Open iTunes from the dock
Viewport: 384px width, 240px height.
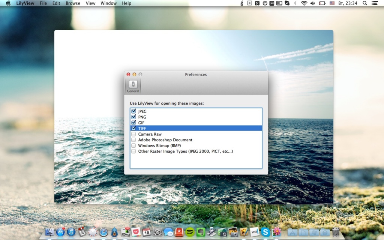pyautogui.click(x=71, y=232)
